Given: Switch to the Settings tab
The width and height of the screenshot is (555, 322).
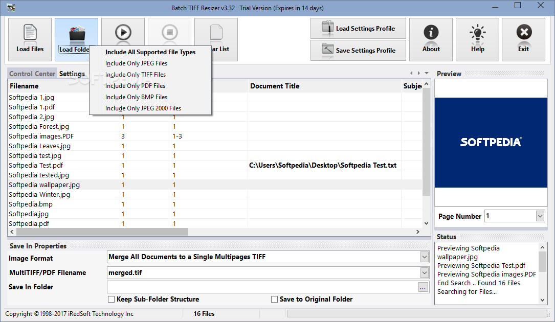Looking at the screenshot, I should pos(72,74).
